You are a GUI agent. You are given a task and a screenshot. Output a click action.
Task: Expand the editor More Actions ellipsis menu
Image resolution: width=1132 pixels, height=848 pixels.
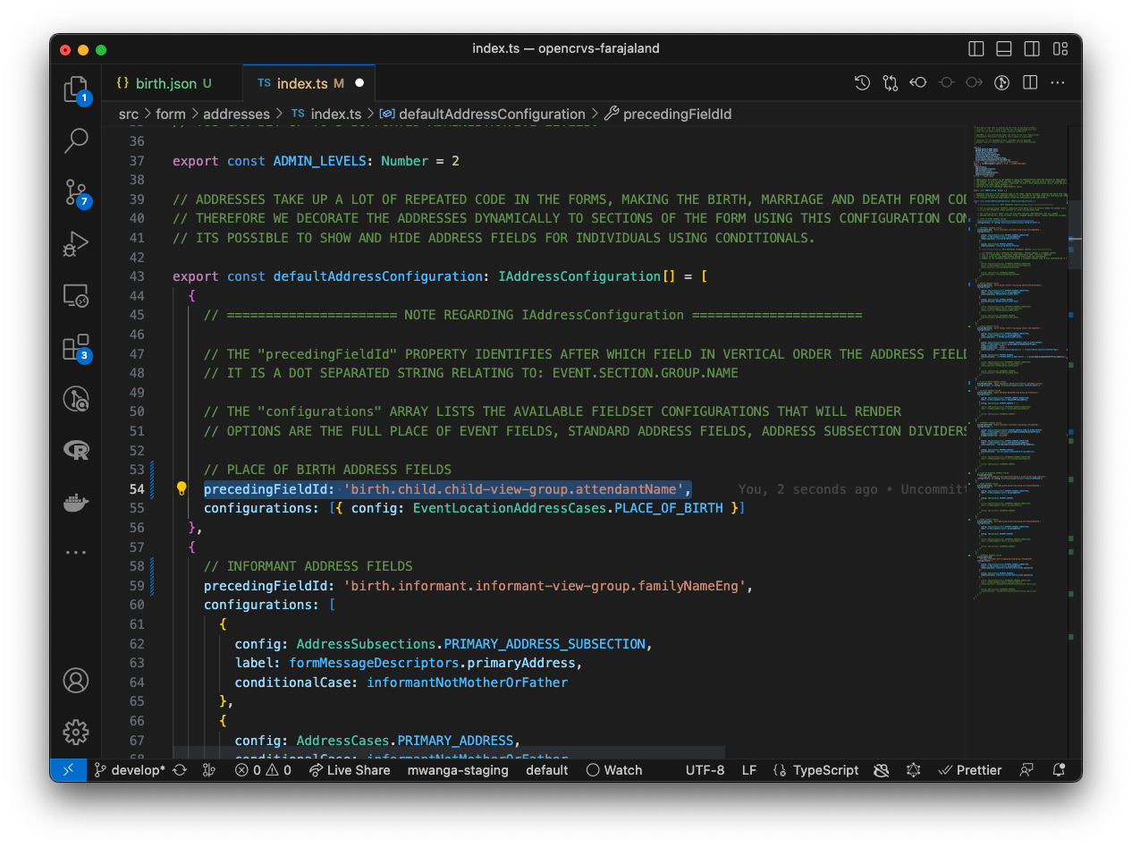(1058, 82)
